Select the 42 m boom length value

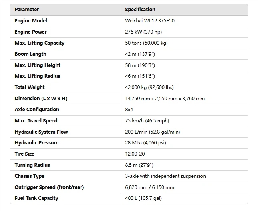point(139,54)
